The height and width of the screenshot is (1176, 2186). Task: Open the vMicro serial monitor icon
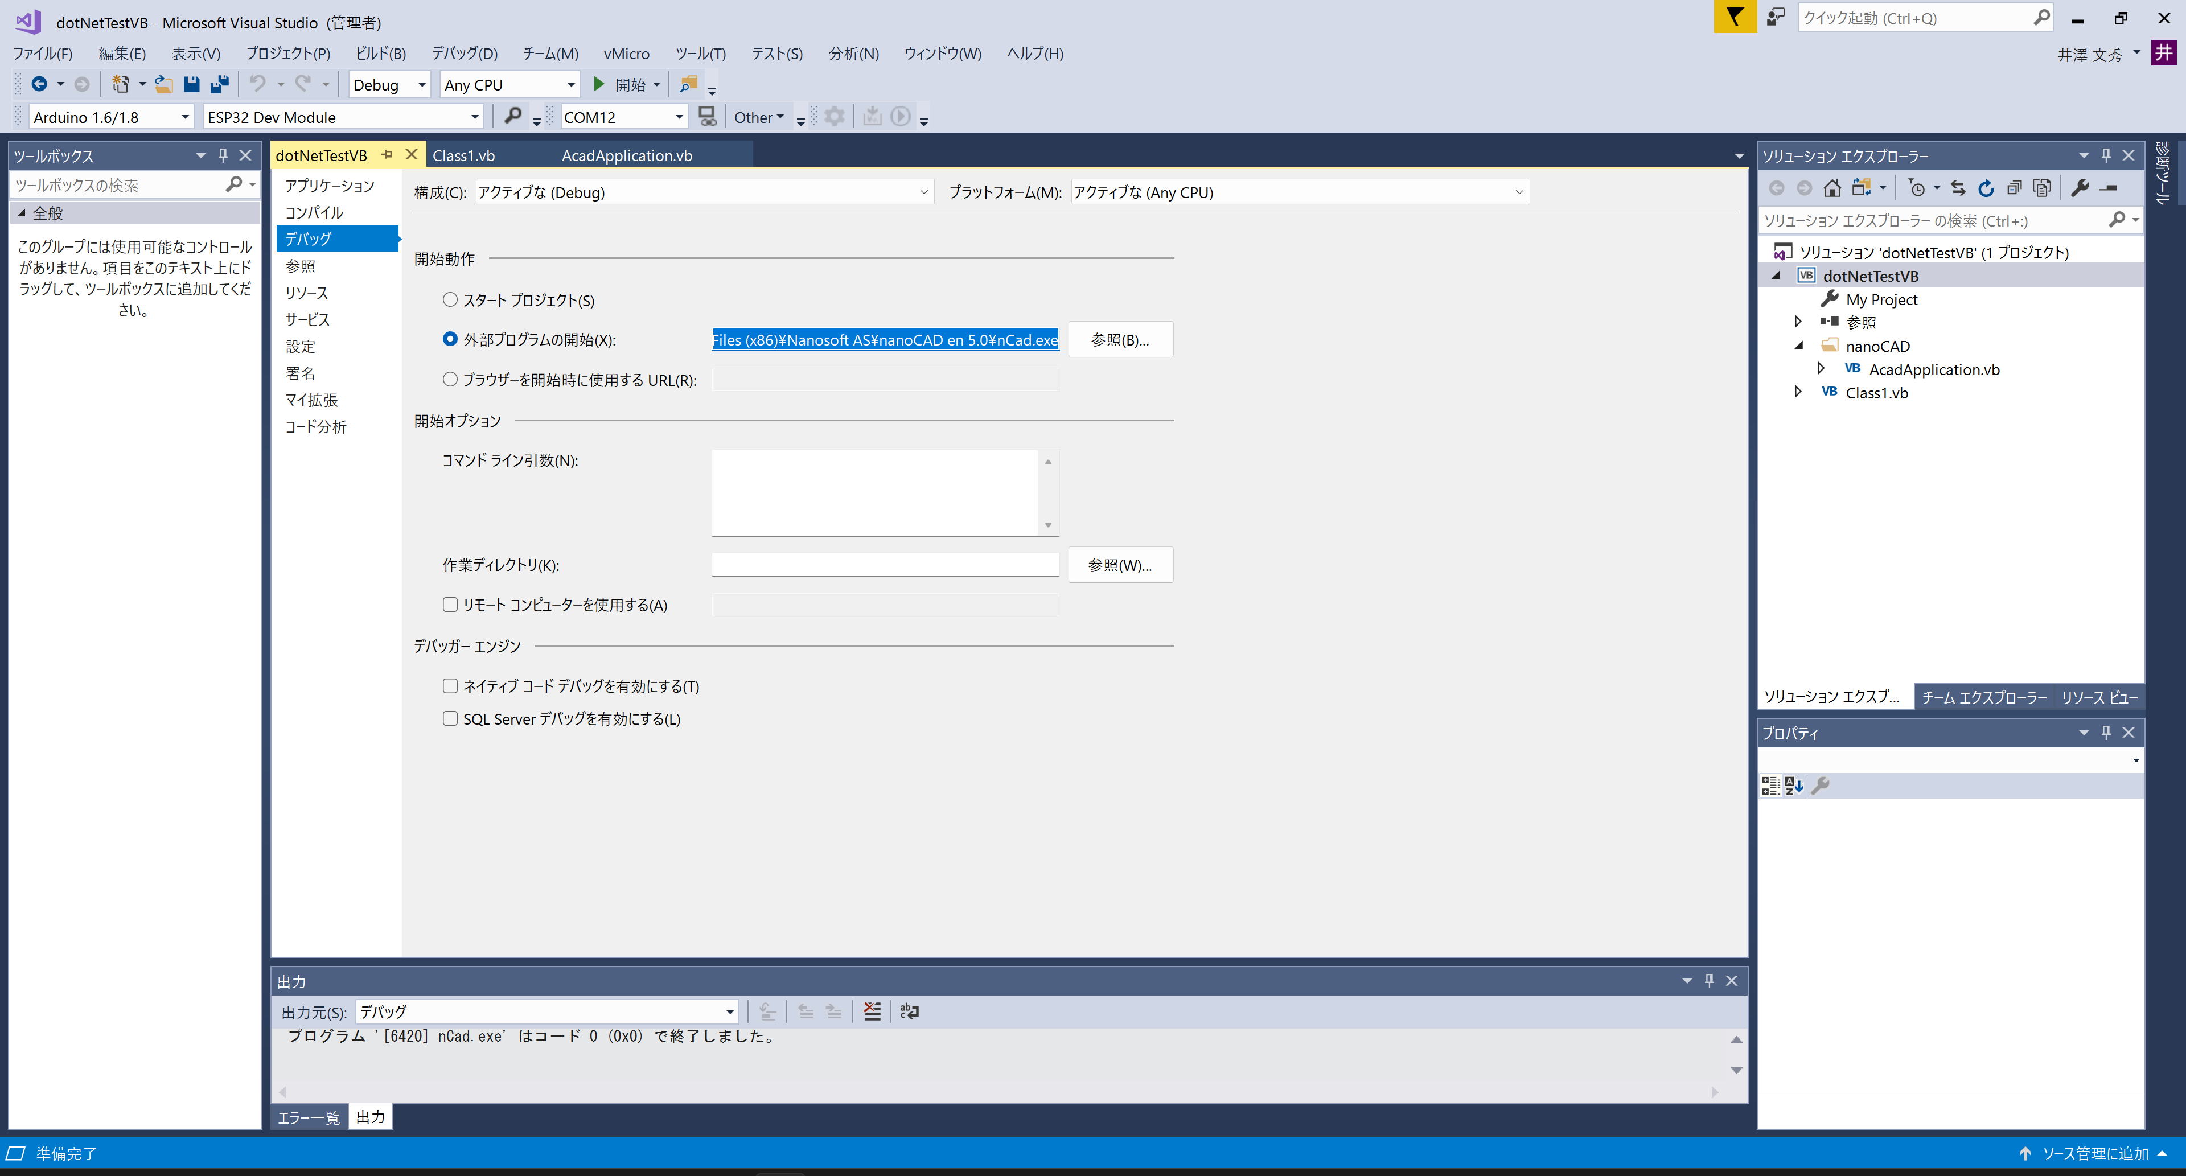click(707, 116)
